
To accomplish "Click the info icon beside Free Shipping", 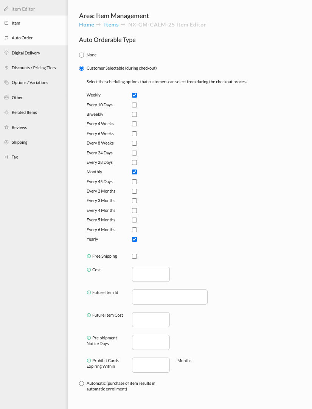I will coord(88,256).
